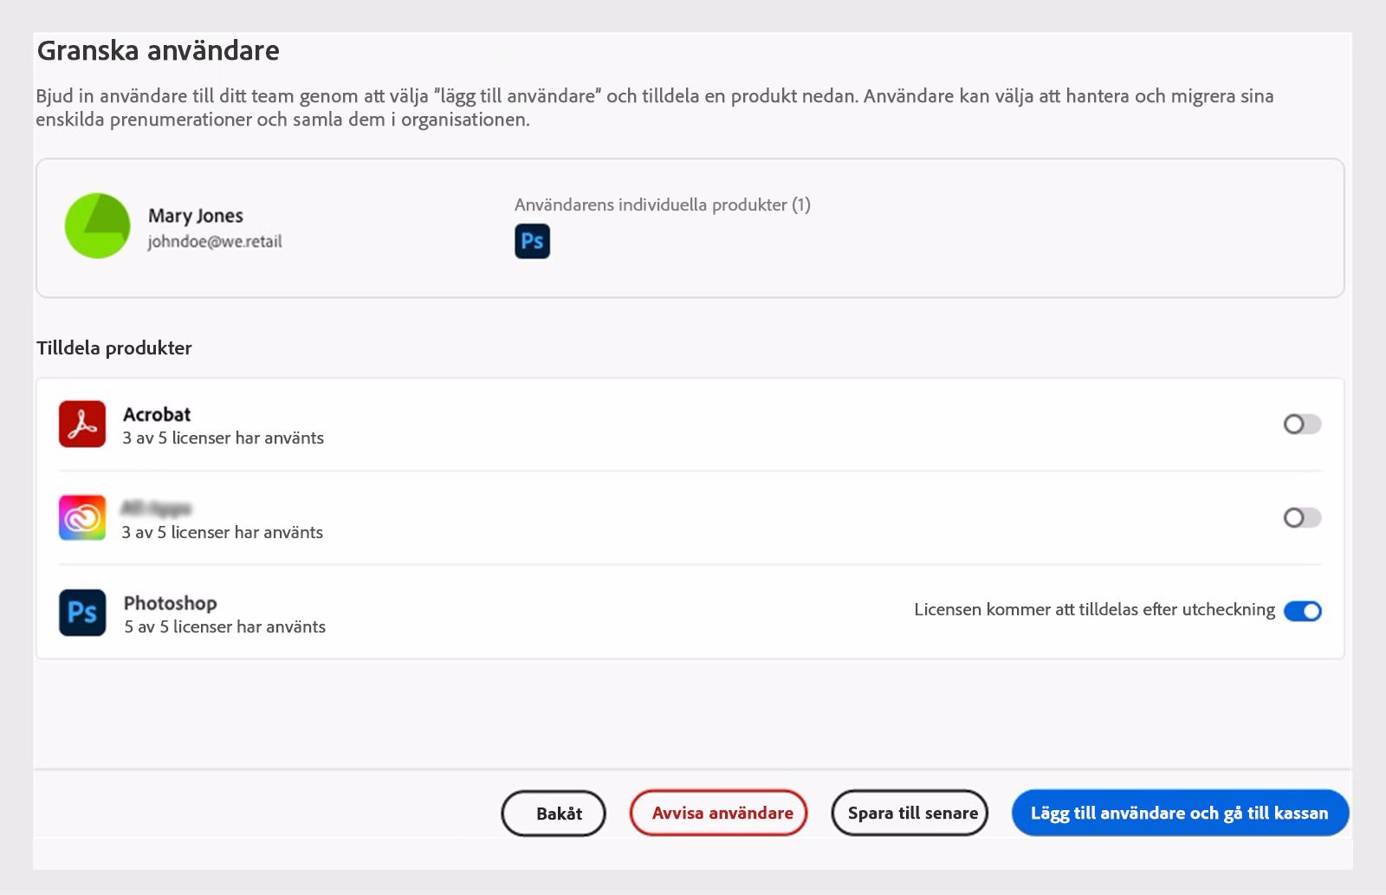1386x895 pixels.
Task: Click the Acrobat product name
Action: (x=157, y=414)
